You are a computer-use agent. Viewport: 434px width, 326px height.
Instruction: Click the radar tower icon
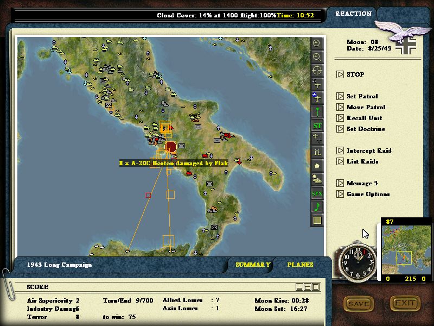[x=317, y=153]
